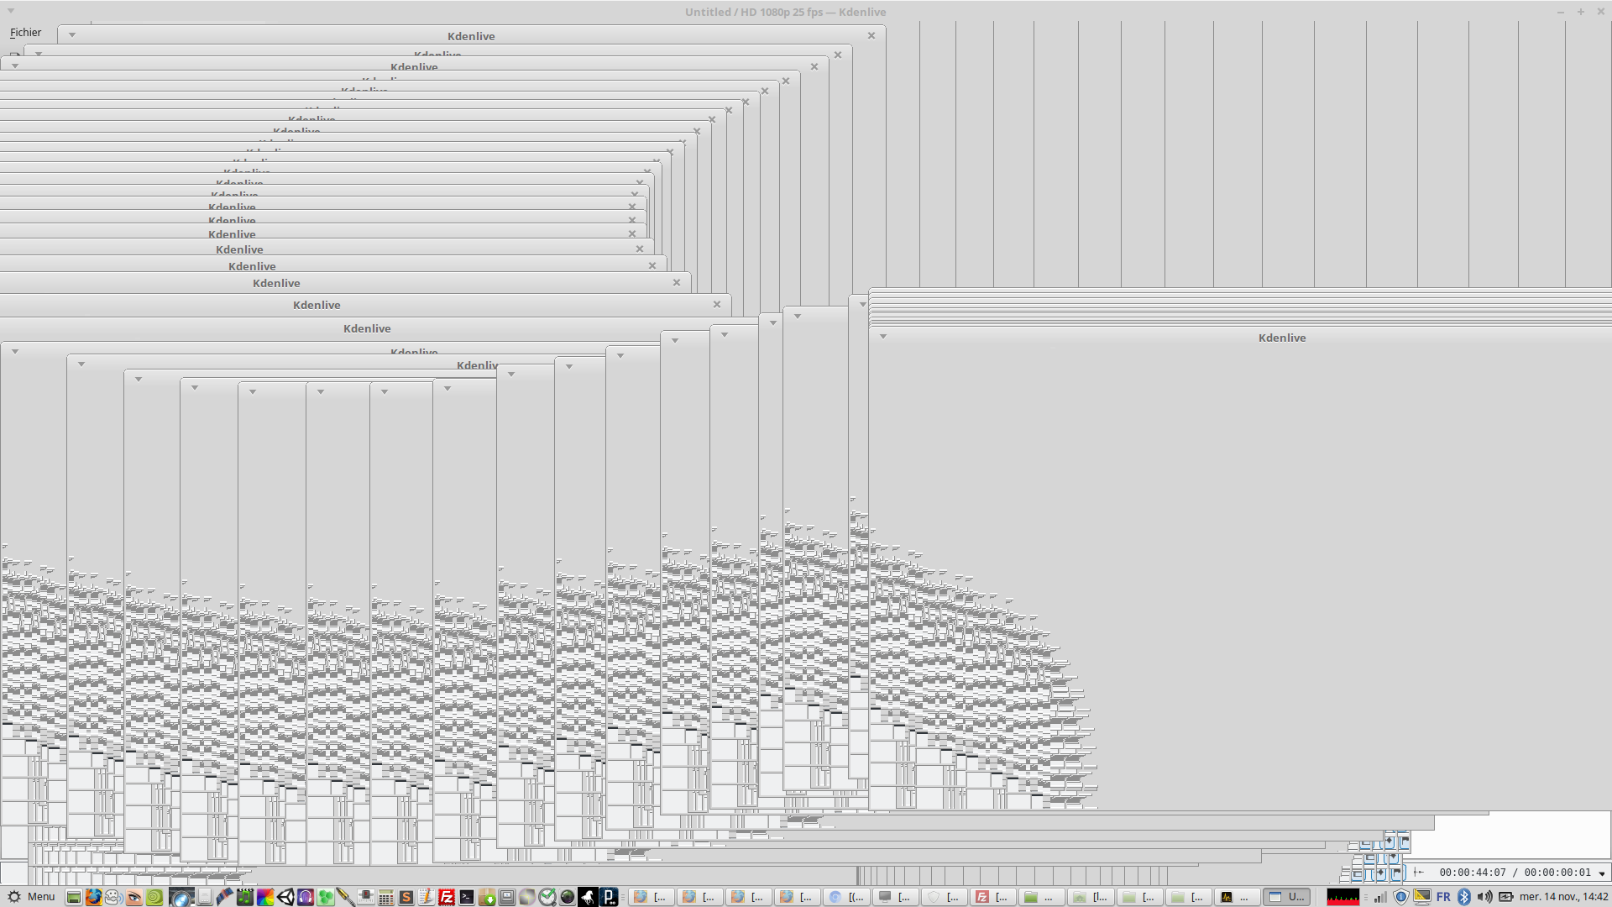Expand the menu arrow of the rightmost Kdenlive dock
Viewport: 1612px width, 907px height.
pos(882,337)
